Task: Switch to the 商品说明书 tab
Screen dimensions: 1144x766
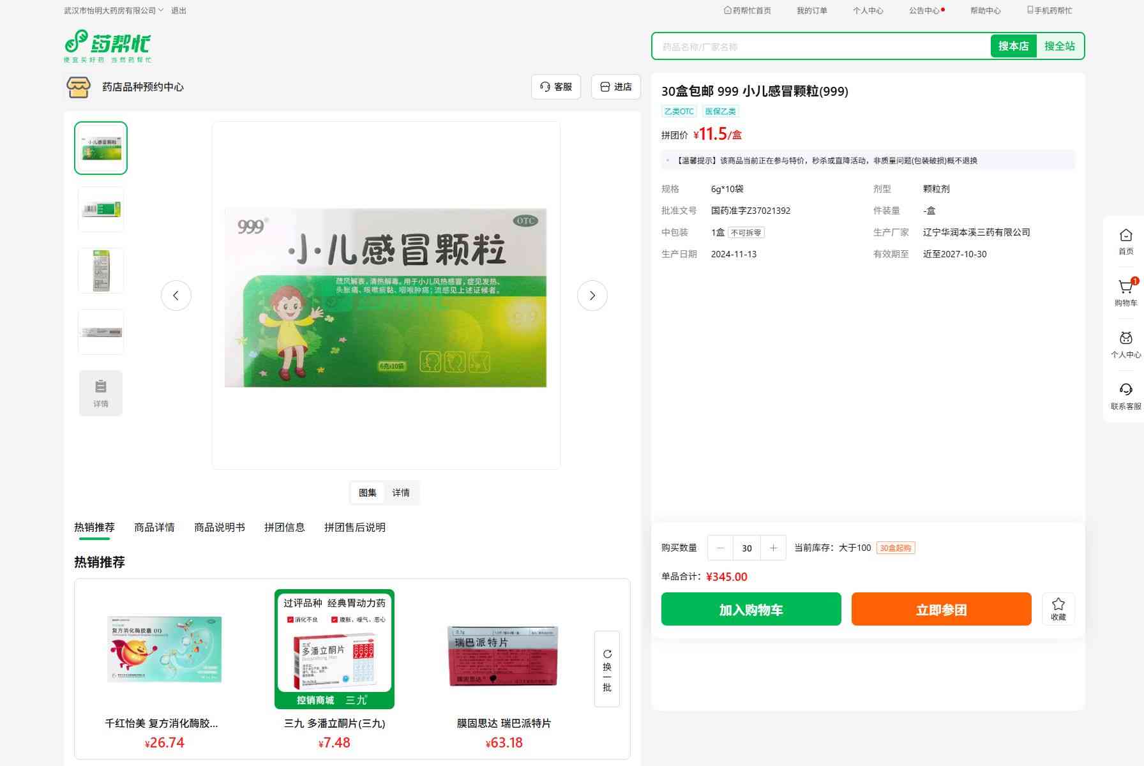Action: pyautogui.click(x=220, y=527)
